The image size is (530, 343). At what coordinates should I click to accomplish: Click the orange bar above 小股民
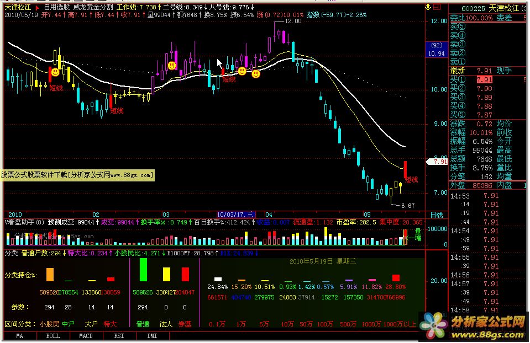click(50, 275)
